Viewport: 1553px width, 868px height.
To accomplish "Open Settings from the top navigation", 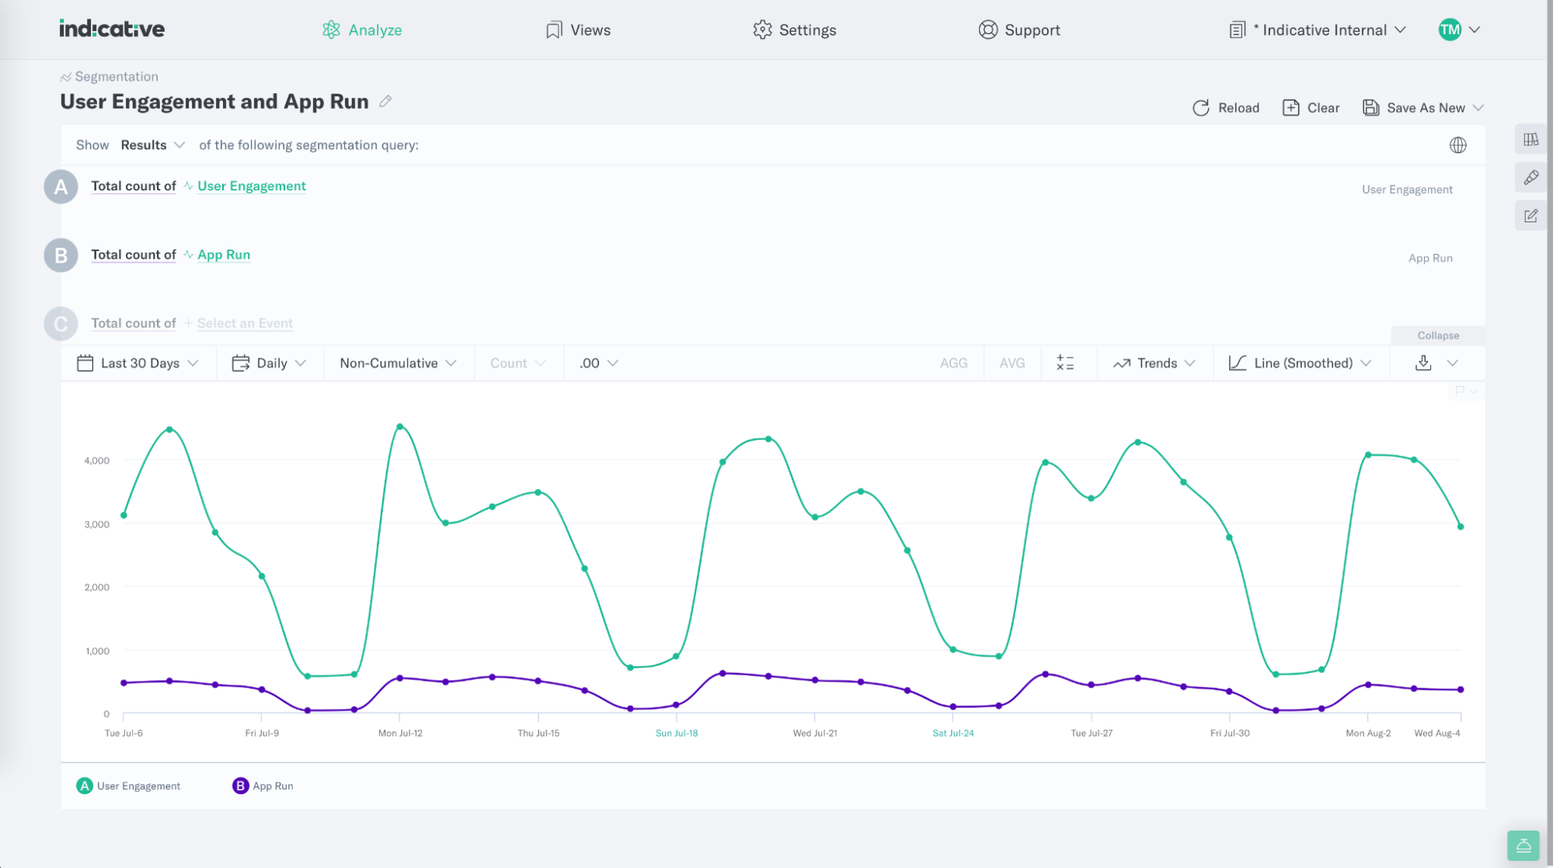I will 795,30.
